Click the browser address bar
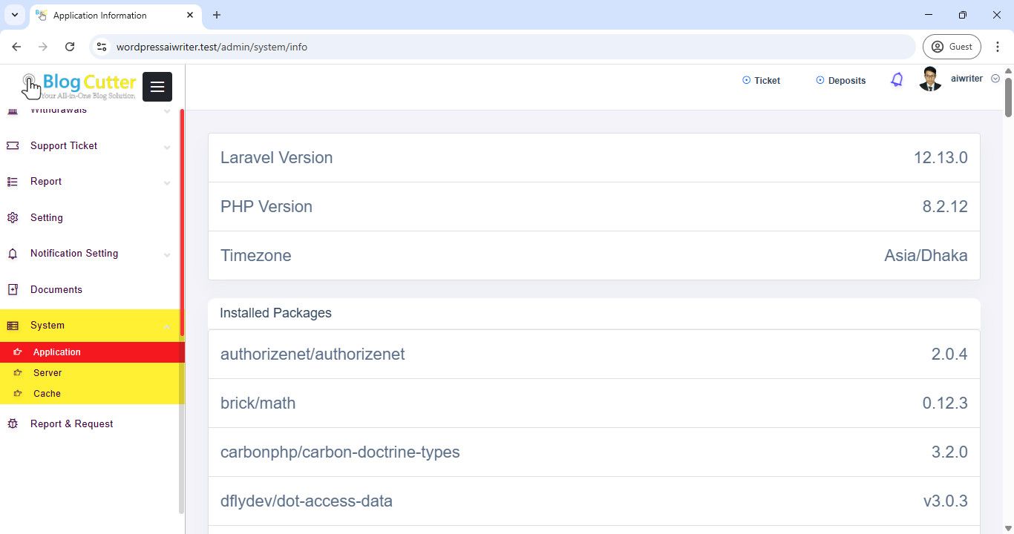The height and width of the screenshot is (534, 1014). tap(505, 47)
